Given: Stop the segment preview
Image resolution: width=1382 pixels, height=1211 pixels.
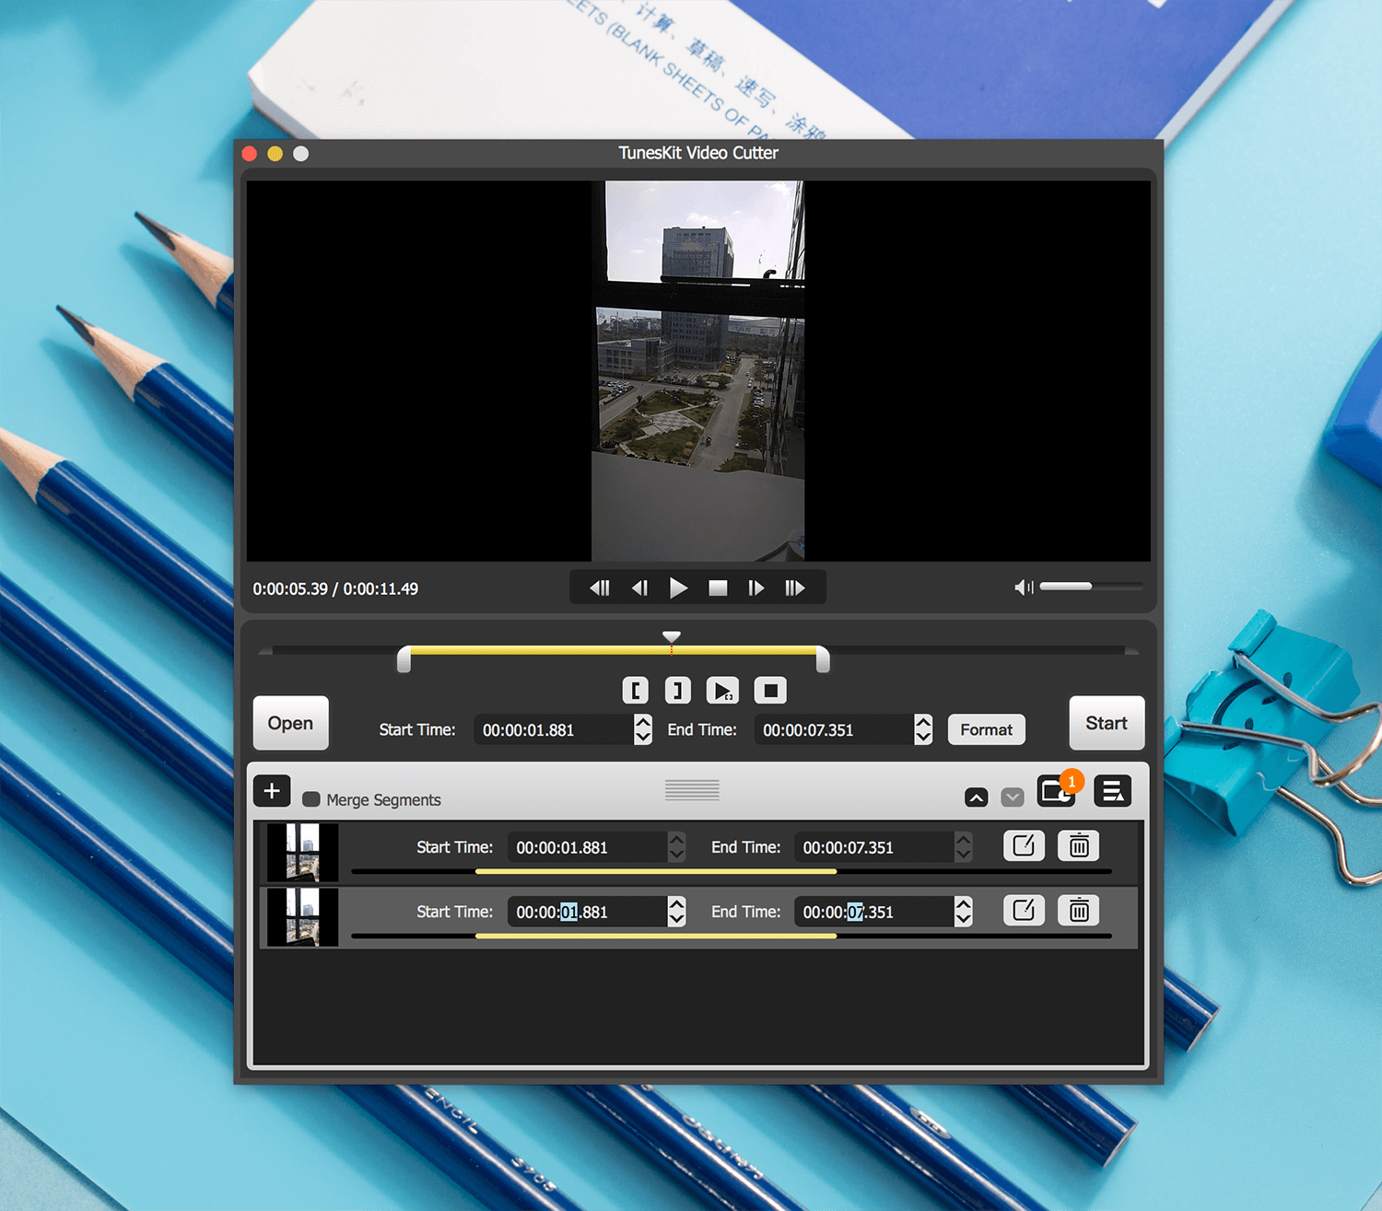Looking at the screenshot, I should pos(770,690).
